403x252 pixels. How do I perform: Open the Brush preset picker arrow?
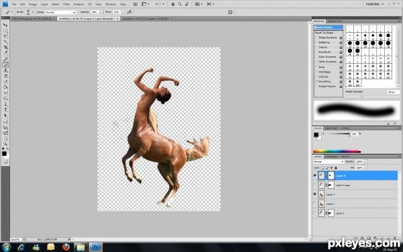click(32, 12)
